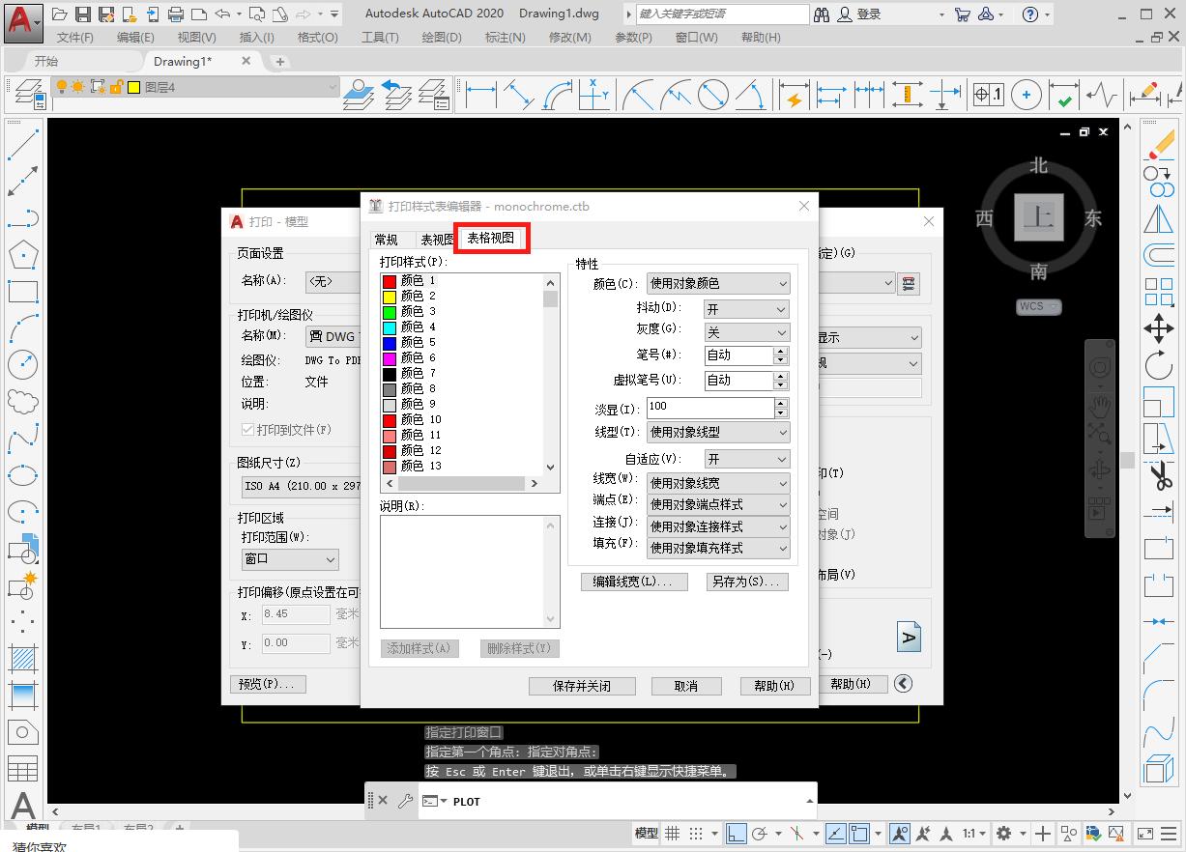Toggle ortho mode in the status bar
The height and width of the screenshot is (852, 1186).
tap(735, 833)
